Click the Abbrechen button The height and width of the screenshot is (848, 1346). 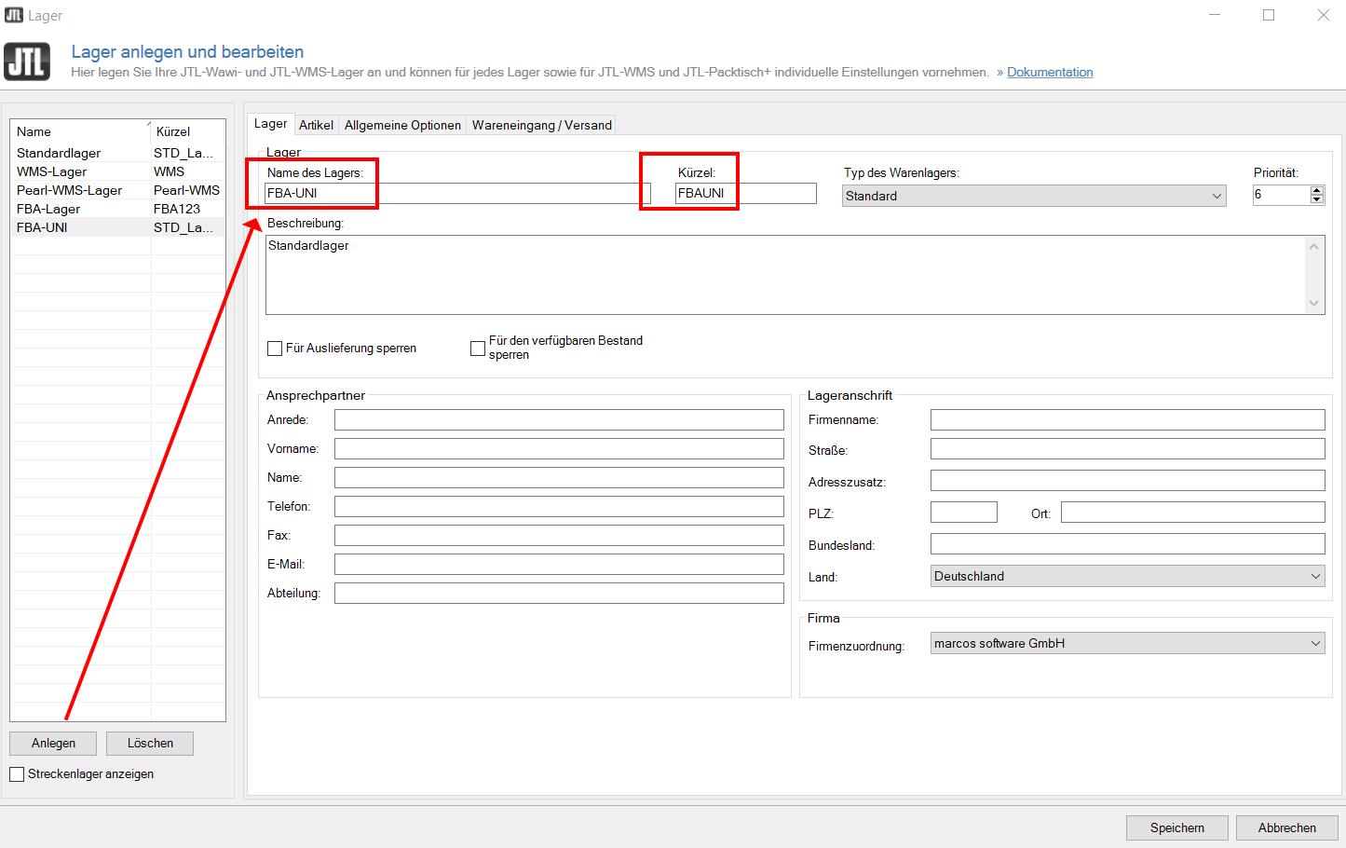[1286, 827]
